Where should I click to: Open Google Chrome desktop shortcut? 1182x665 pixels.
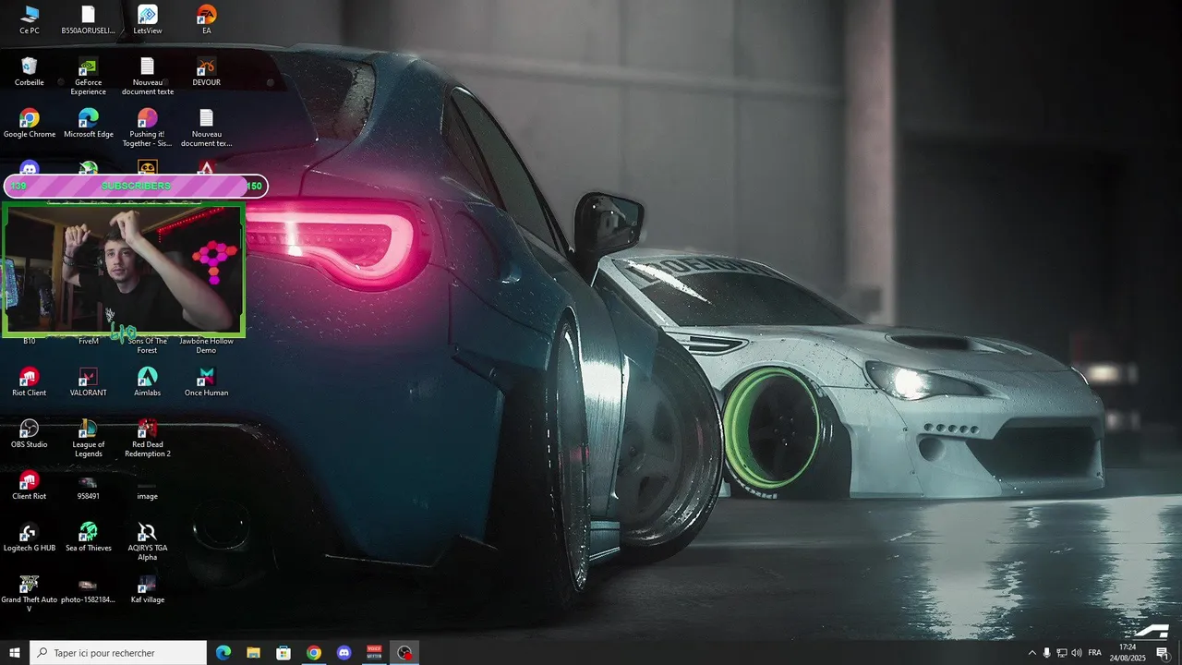click(30, 124)
